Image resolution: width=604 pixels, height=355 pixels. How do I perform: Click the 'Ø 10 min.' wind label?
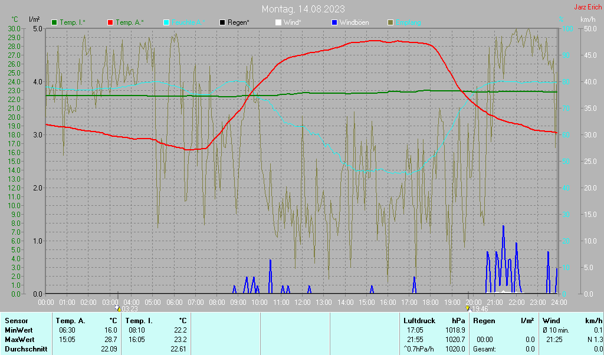pyautogui.click(x=556, y=330)
